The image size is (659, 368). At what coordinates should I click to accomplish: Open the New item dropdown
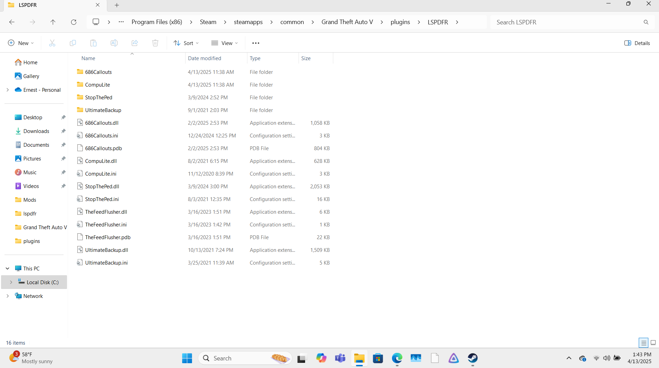click(21, 43)
